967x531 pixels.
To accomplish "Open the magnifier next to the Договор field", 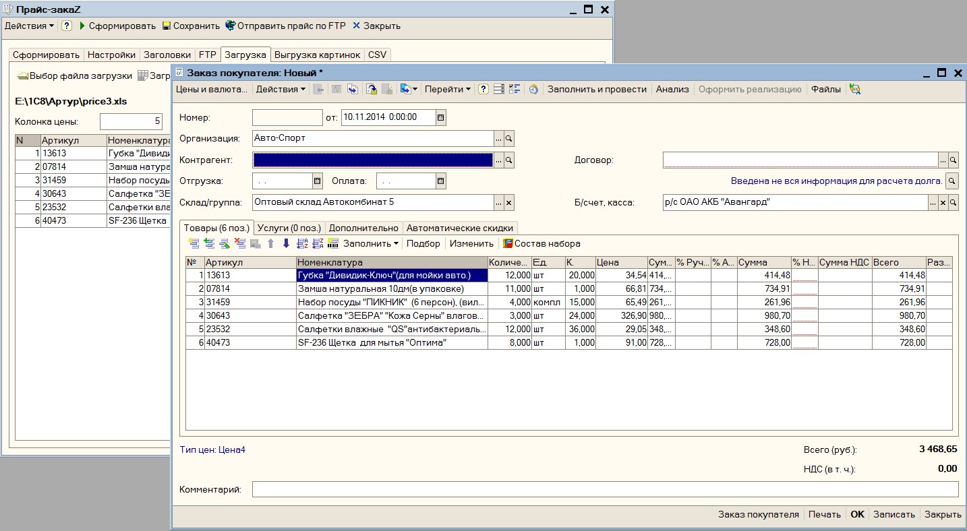I will [x=954, y=160].
